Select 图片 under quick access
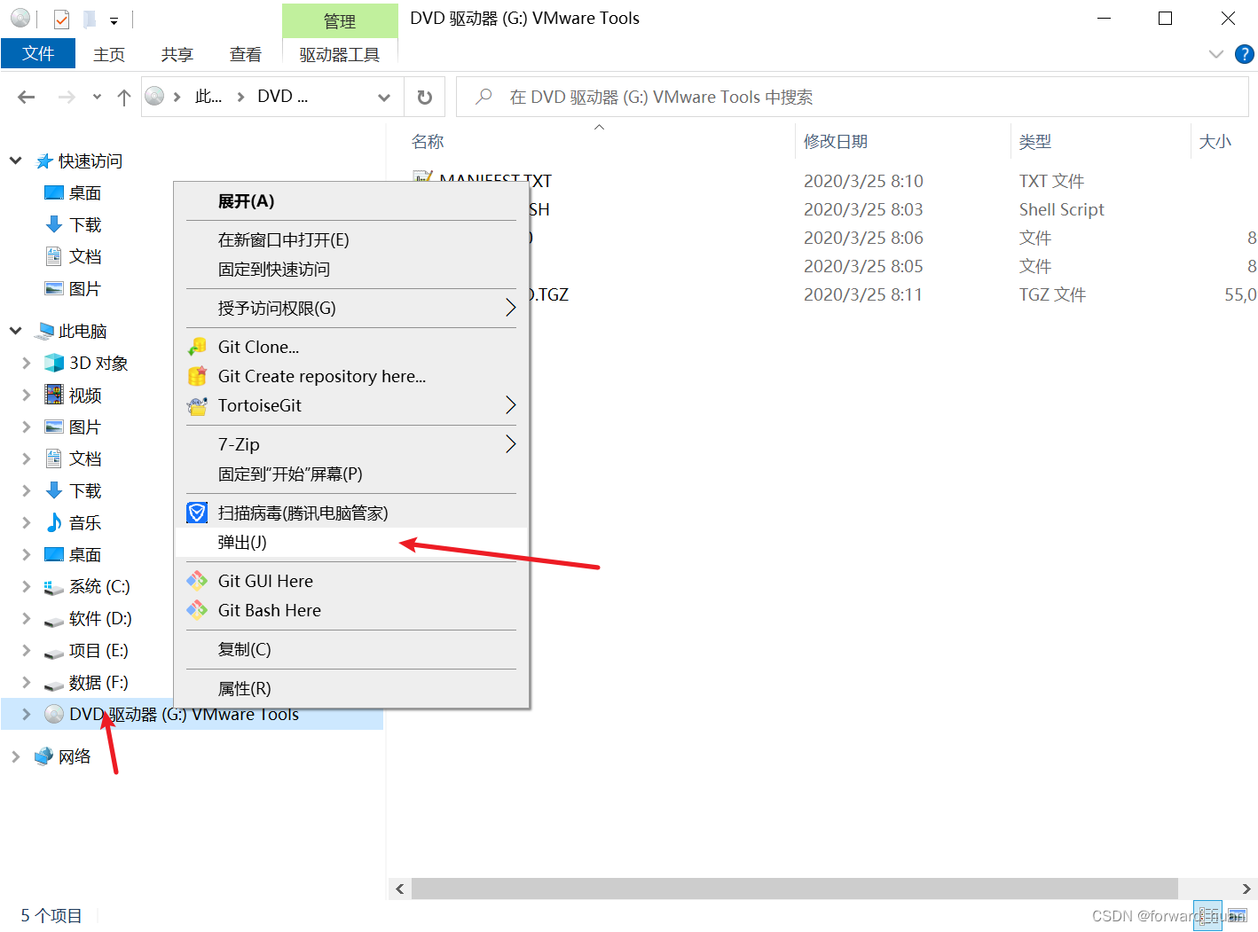Viewport: 1258px width, 932px height. click(85, 288)
